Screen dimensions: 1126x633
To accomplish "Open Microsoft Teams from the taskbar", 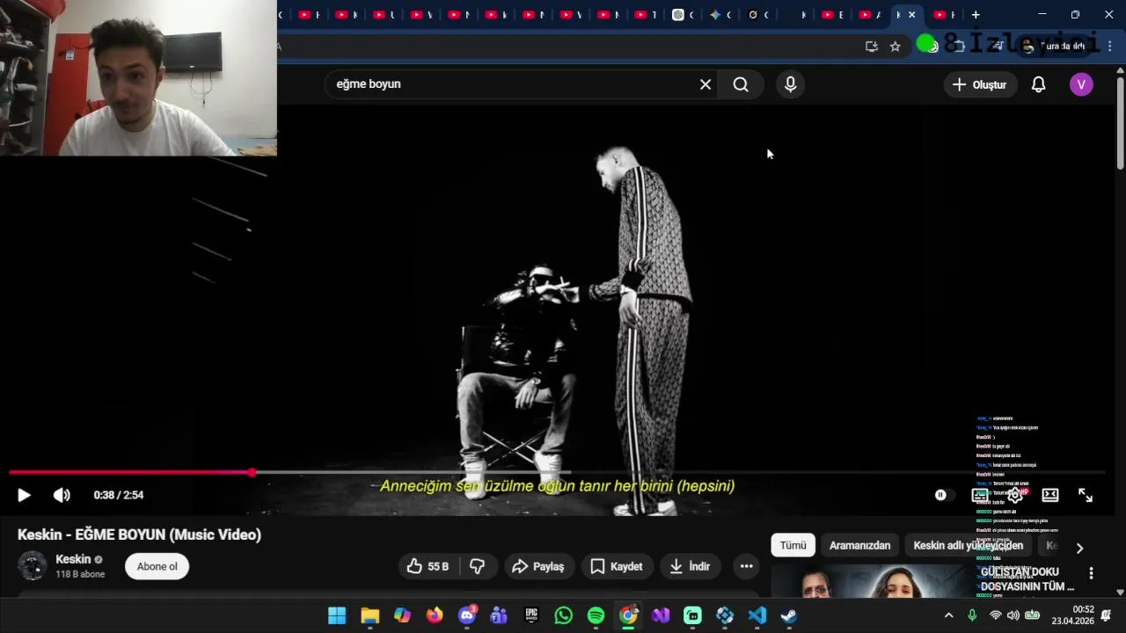I will (x=499, y=615).
